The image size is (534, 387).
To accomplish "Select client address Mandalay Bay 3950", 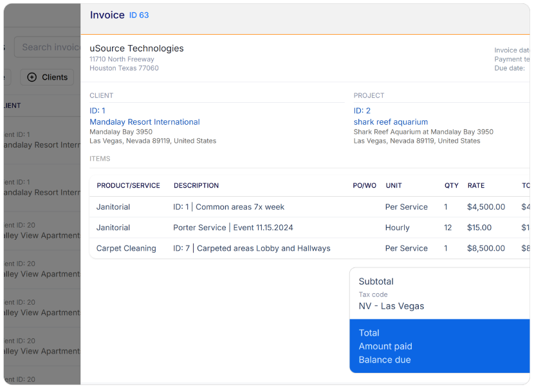I will pyautogui.click(x=121, y=132).
